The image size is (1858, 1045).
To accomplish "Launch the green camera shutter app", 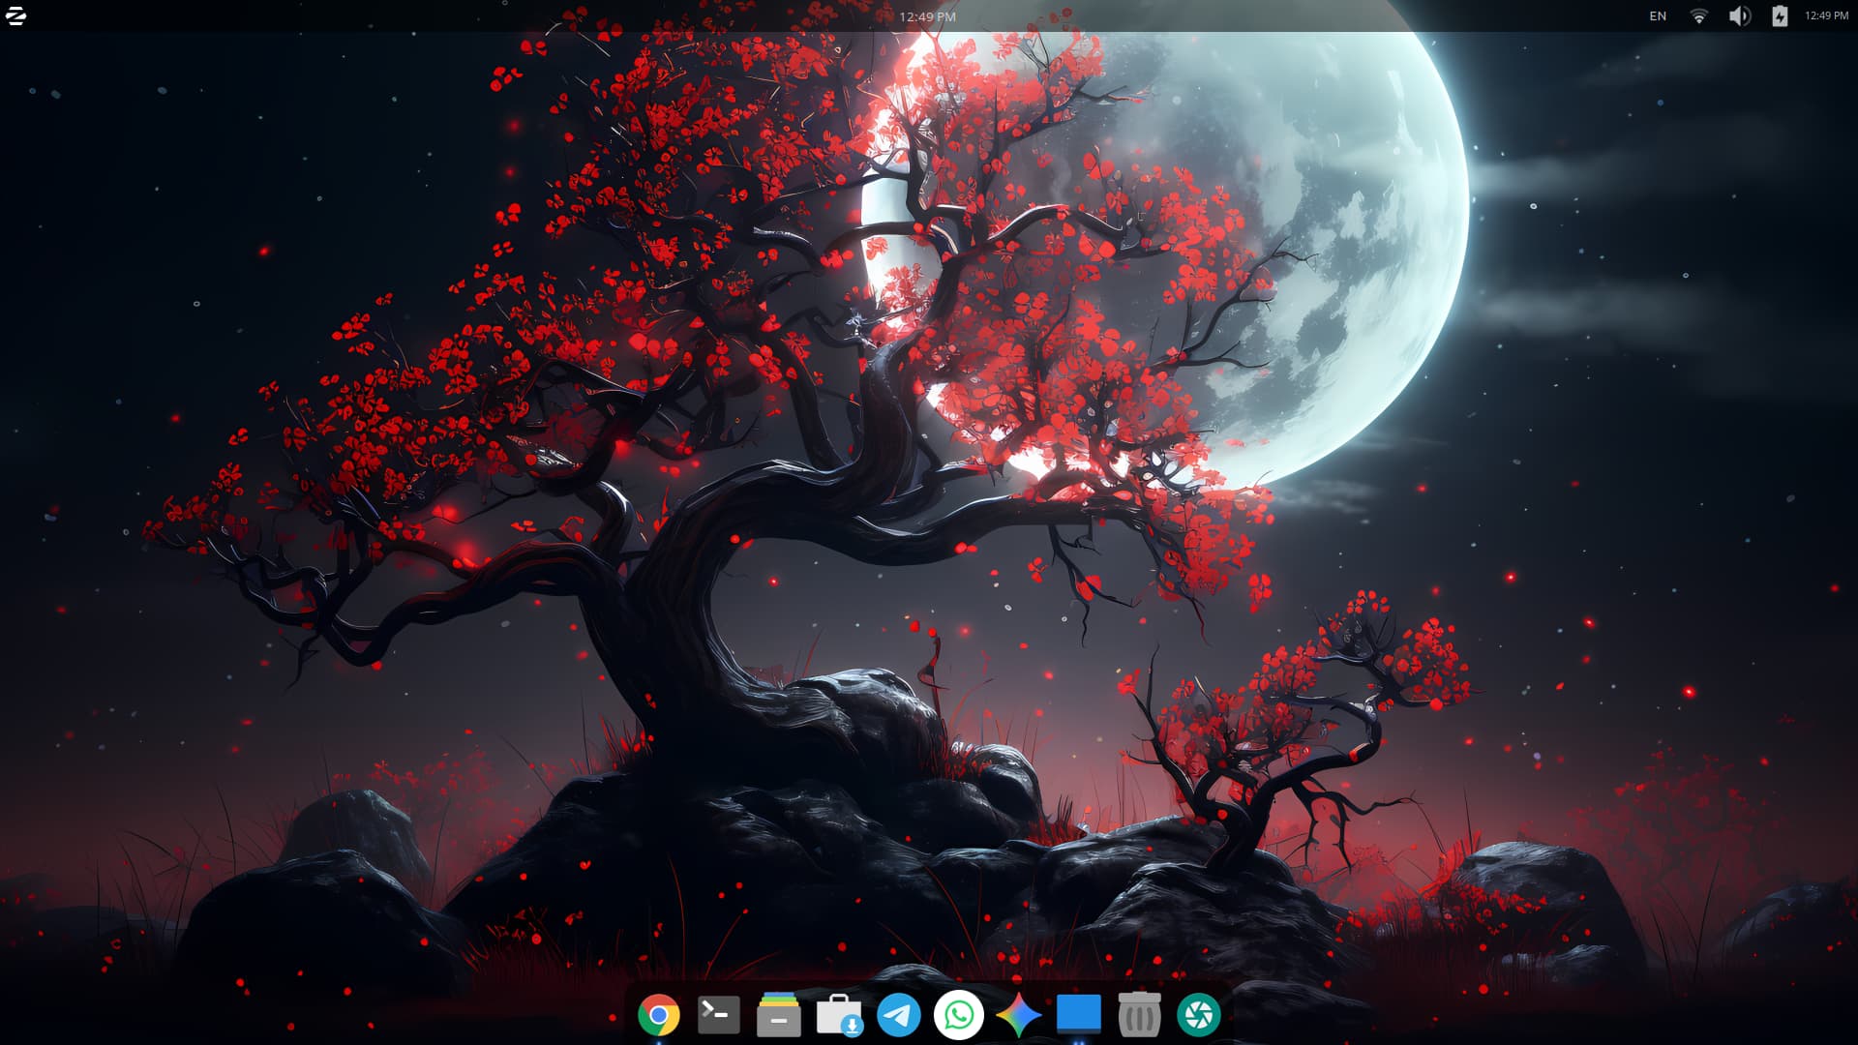I will pos(1198,1015).
